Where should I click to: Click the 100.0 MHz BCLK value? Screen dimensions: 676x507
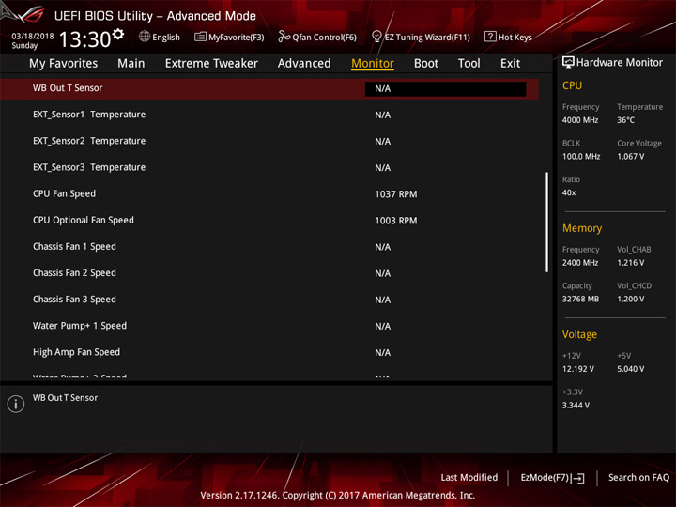(x=581, y=157)
